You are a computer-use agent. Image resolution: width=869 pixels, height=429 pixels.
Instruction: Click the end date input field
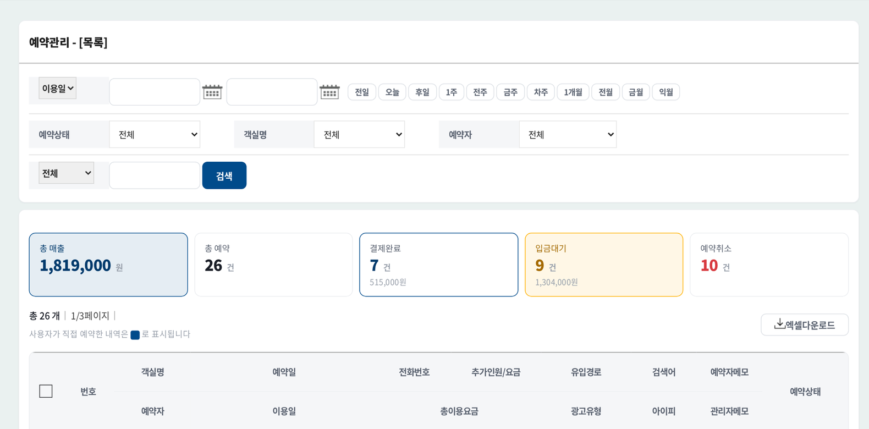pyautogui.click(x=272, y=92)
